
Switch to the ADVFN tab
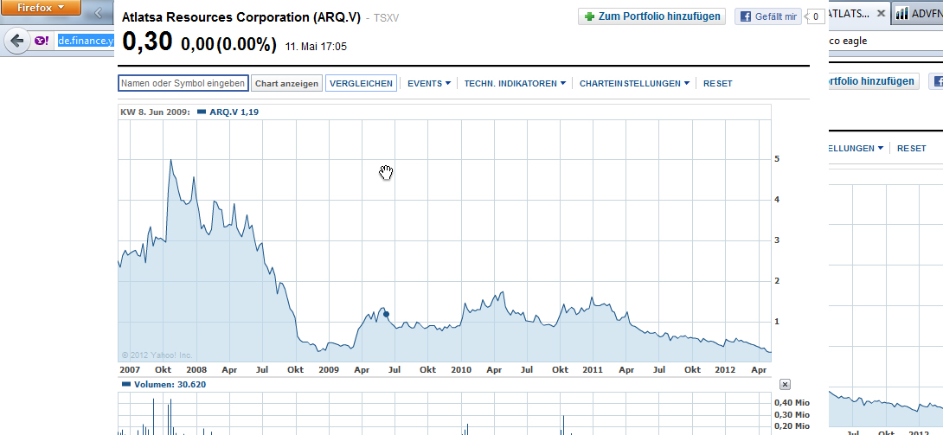[x=917, y=13]
